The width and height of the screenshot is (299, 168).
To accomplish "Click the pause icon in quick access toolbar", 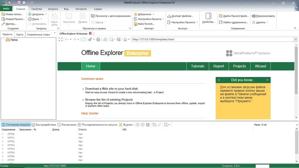I will click(x=24, y=3).
